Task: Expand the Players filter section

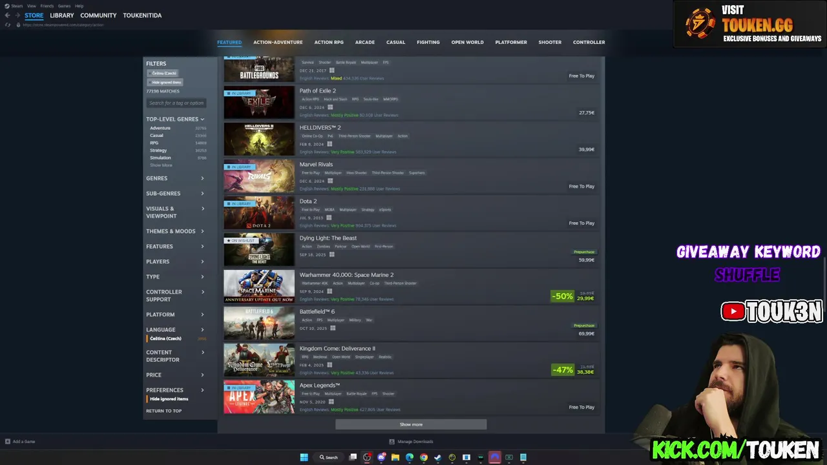Action: [x=175, y=262]
